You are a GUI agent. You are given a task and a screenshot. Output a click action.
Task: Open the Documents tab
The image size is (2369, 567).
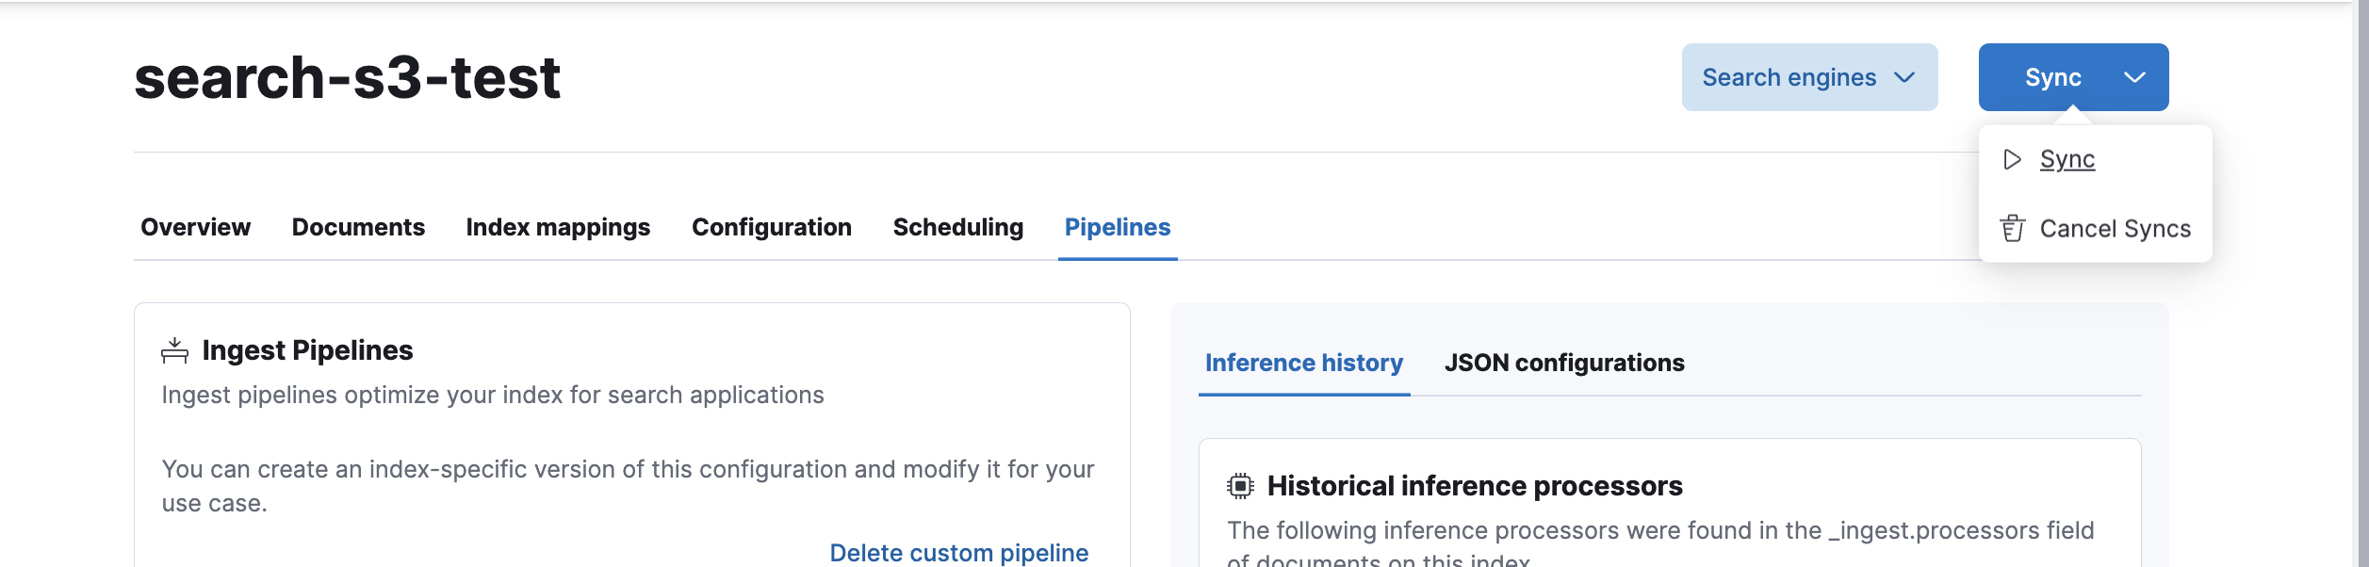point(358,227)
